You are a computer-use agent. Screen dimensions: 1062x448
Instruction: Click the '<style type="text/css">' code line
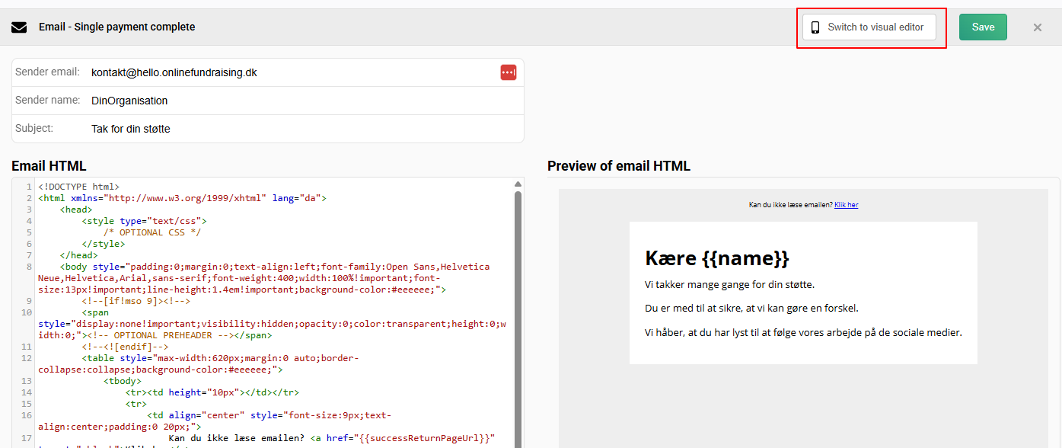click(145, 221)
